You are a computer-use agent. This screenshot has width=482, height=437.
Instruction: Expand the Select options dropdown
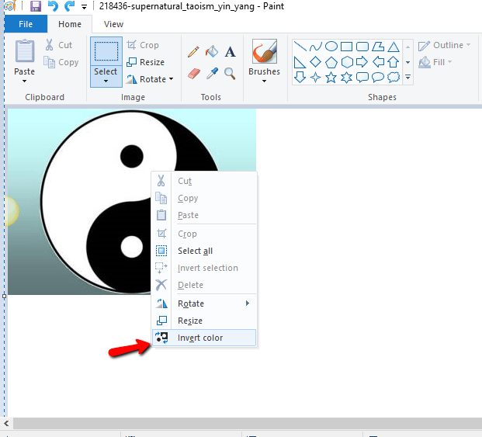(106, 76)
